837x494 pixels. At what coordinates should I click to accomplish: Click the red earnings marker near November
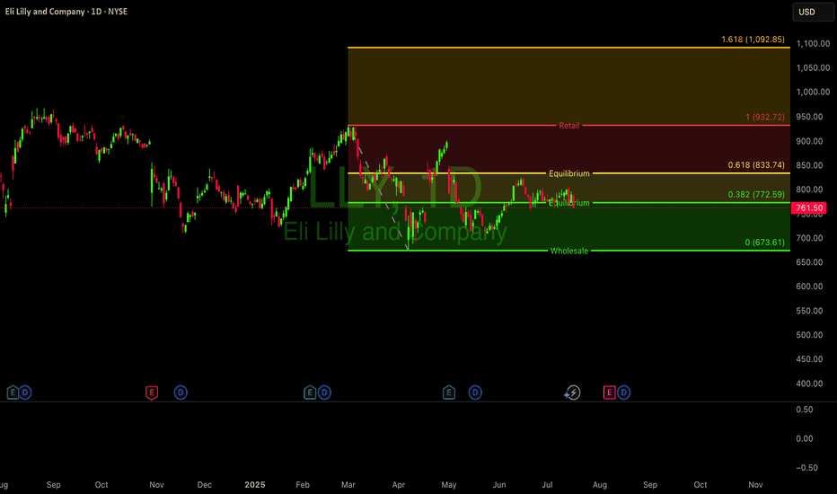[152, 393]
